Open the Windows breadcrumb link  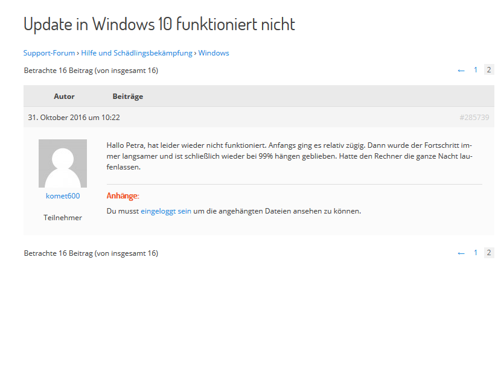tap(214, 53)
